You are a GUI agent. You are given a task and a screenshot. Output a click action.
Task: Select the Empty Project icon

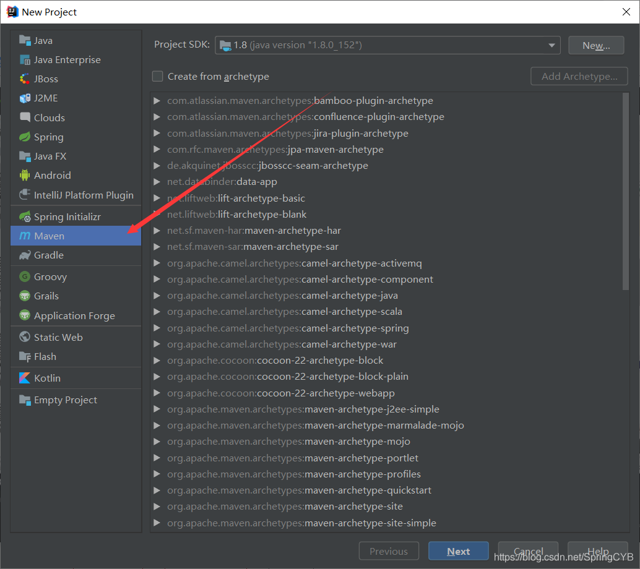tap(25, 400)
